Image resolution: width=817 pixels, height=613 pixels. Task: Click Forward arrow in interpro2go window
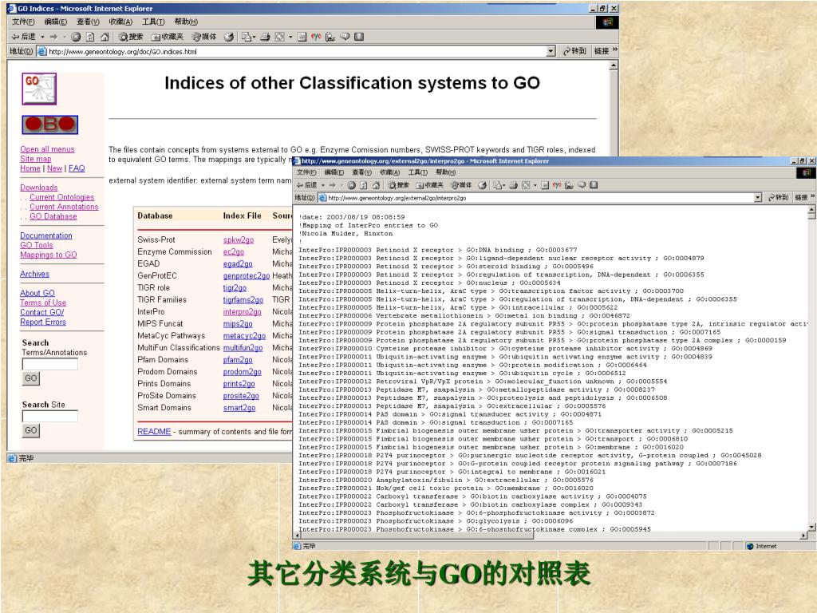[x=333, y=185]
